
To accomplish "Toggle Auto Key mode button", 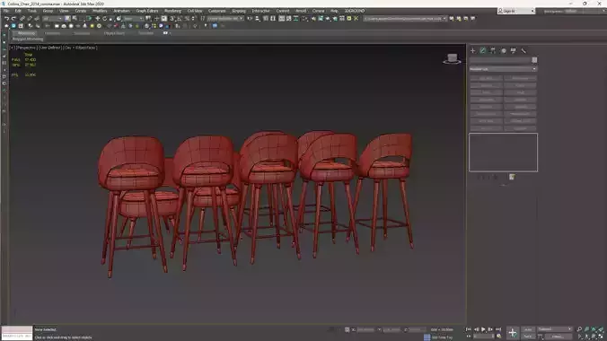I will (528, 329).
